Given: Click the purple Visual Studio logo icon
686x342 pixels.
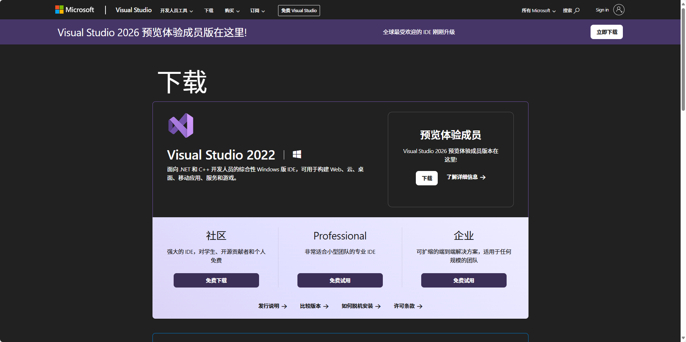Looking at the screenshot, I should (x=181, y=125).
